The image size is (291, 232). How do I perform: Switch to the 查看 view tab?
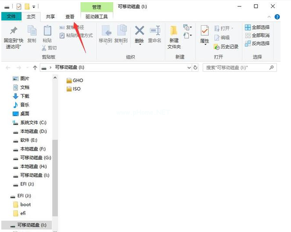(70, 17)
